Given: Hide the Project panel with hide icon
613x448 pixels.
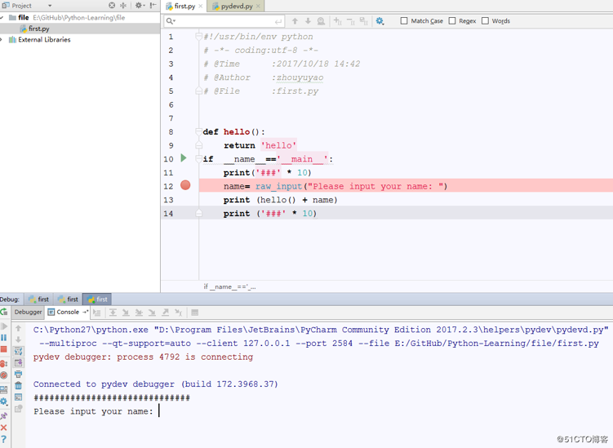Looking at the screenshot, I should pyautogui.click(x=153, y=6).
